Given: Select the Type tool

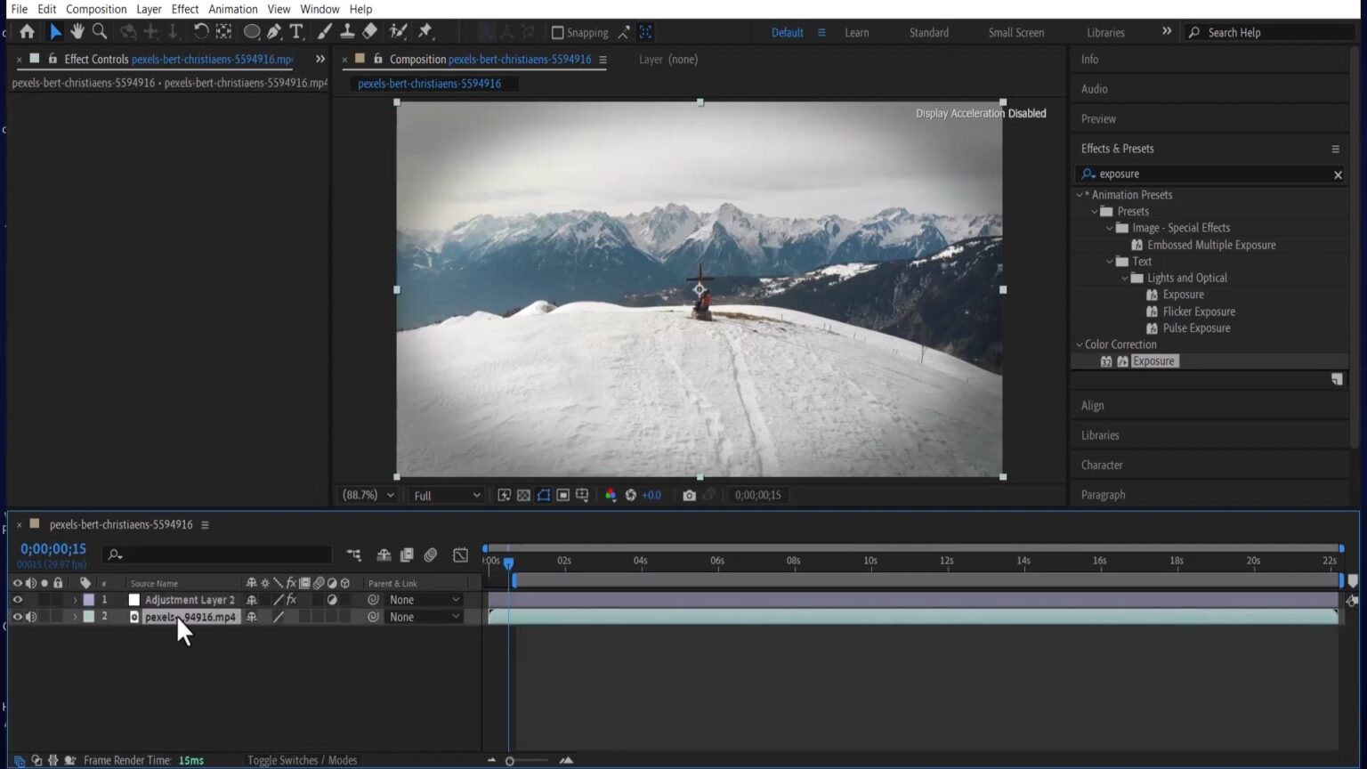Looking at the screenshot, I should point(296,32).
